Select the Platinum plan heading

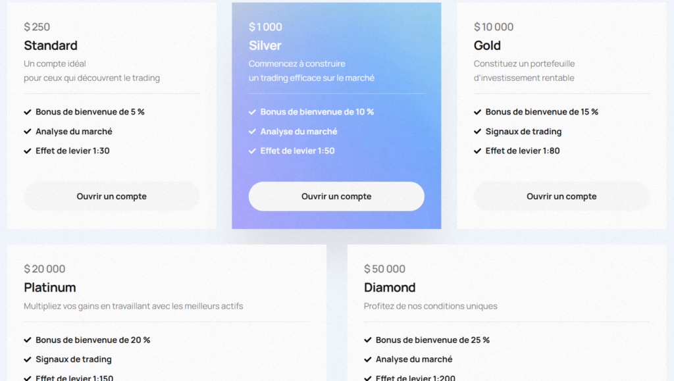50,288
